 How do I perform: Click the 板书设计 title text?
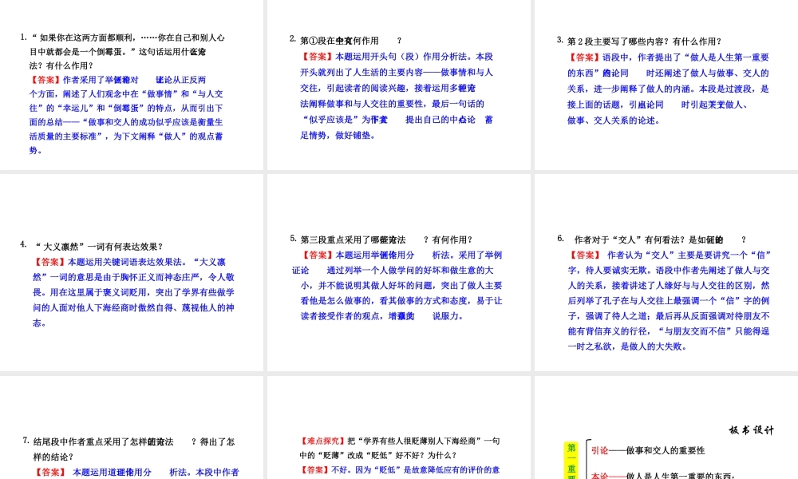(751, 430)
